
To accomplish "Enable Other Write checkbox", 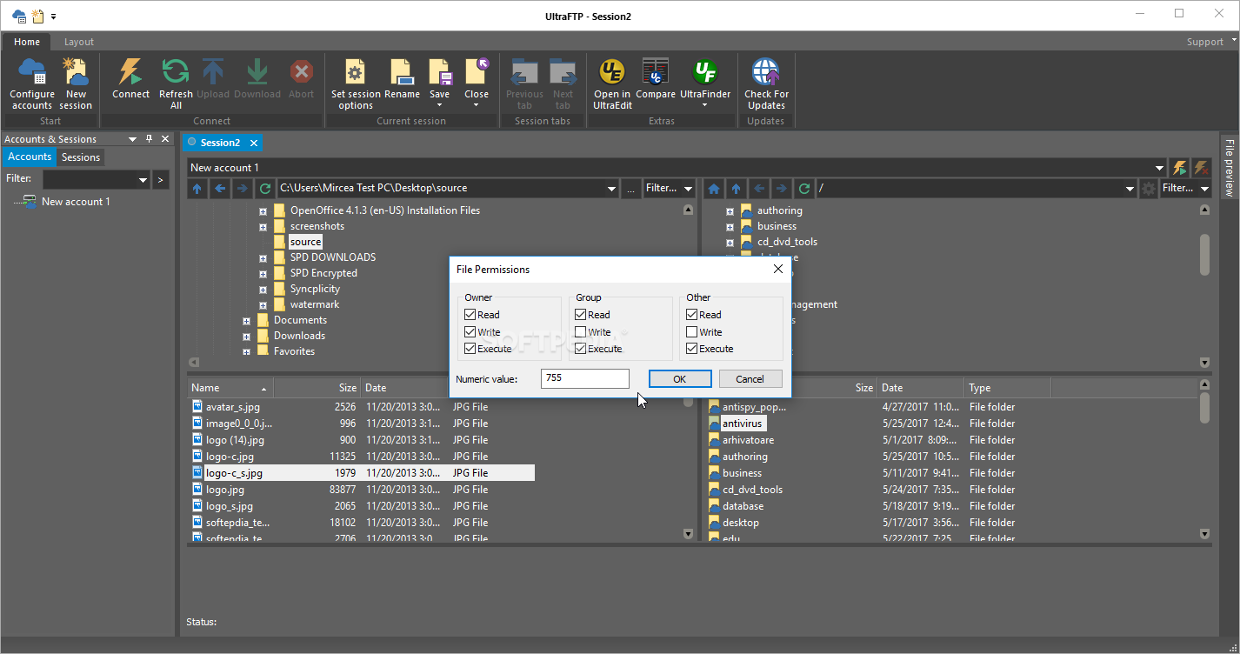I will 692,332.
